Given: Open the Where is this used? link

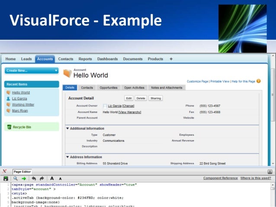Looking at the screenshot, I should (256, 178).
